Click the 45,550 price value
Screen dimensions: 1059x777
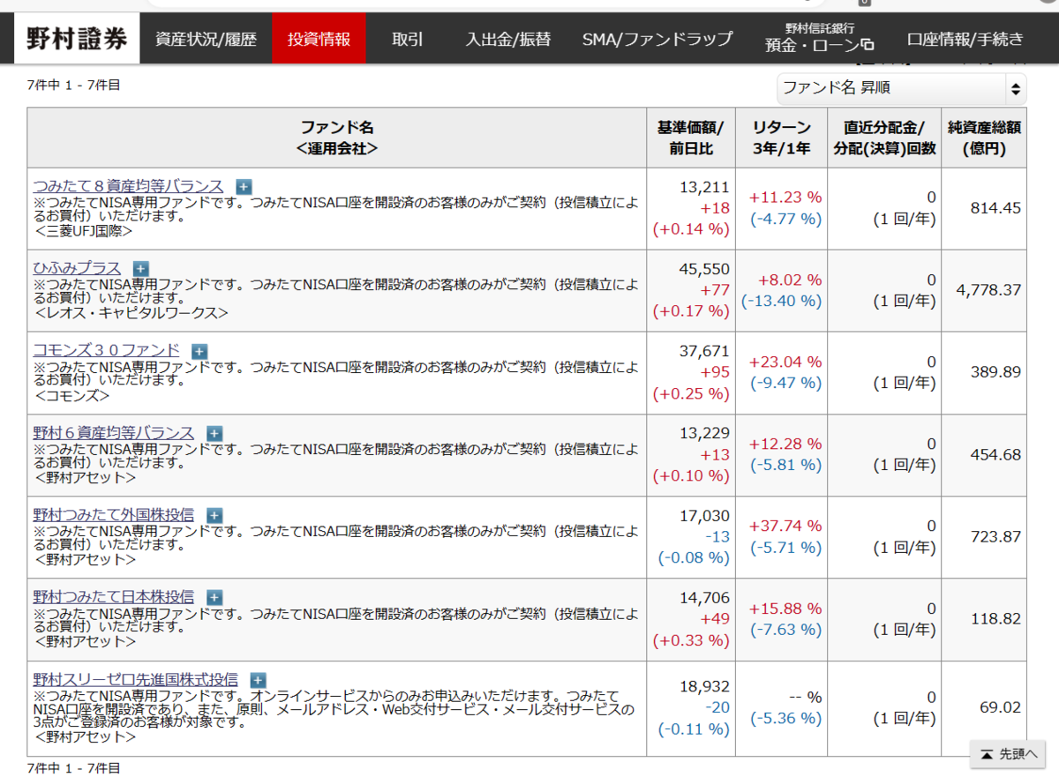tap(704, 269)
